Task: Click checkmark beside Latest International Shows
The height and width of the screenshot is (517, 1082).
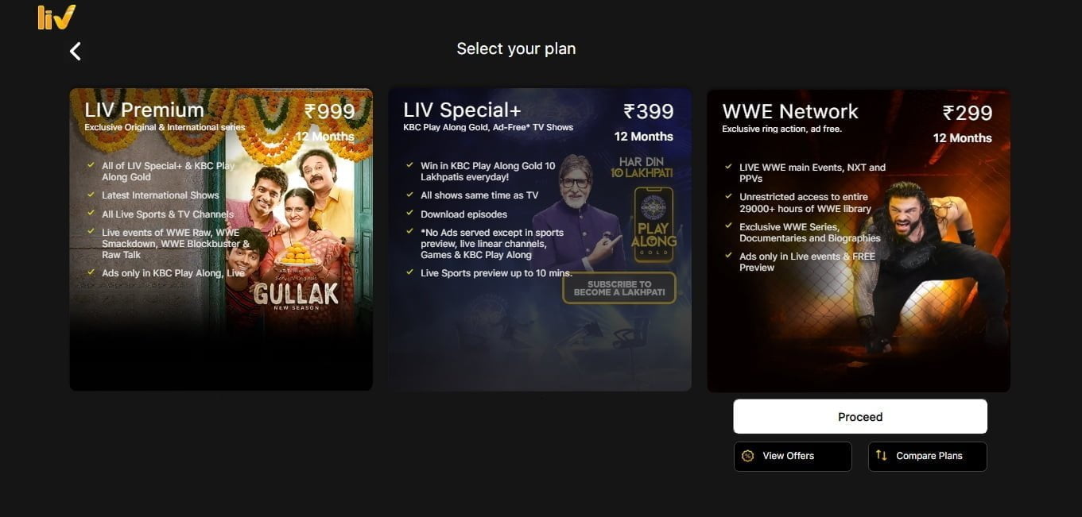Action: pyautogui.click(x=92, y=195)
